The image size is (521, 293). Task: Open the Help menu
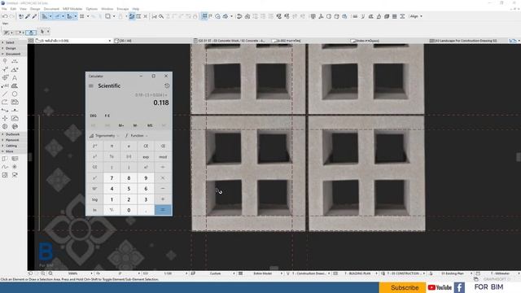[x=136, y=9]
